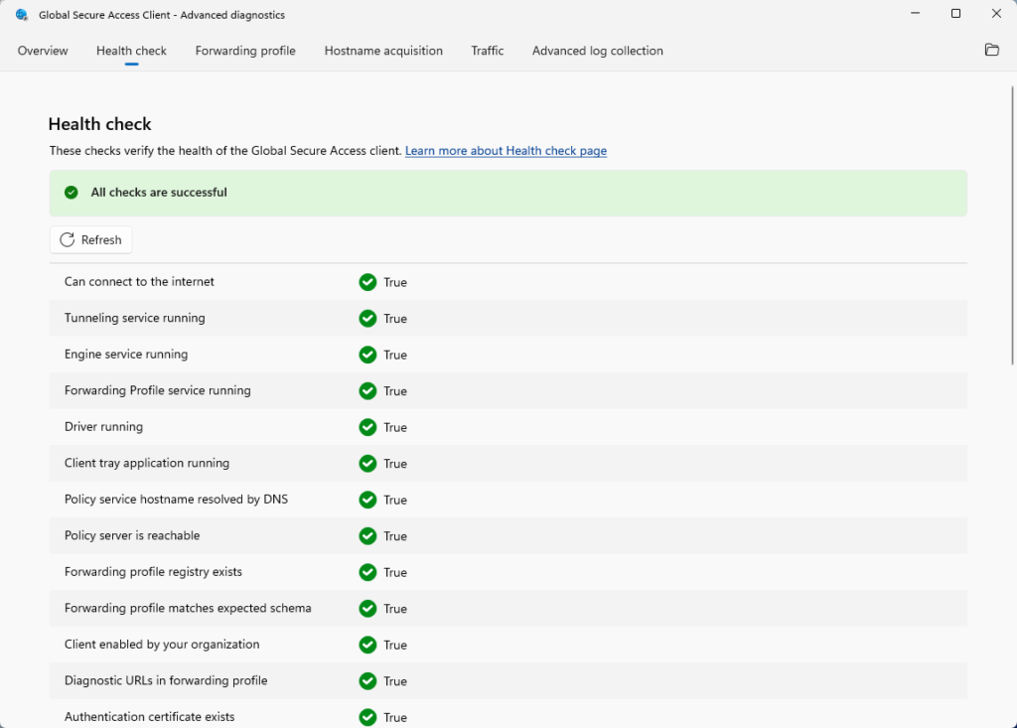Click green check icon for Engine service running
1017x728 pixels.
click(367, 355)
